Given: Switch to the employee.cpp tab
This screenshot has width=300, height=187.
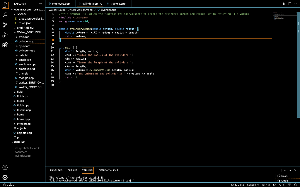Looking at the screenshot, I should [x=60, y=4].
